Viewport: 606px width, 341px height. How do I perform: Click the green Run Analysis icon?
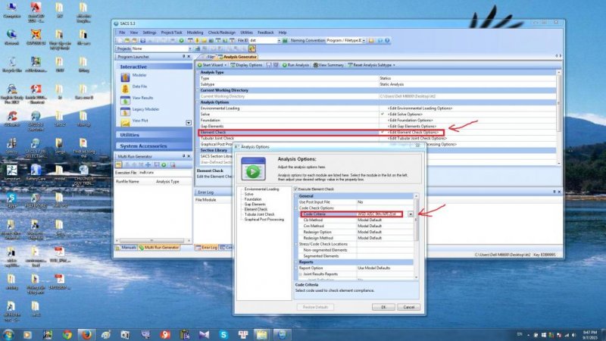pos(285,65)
